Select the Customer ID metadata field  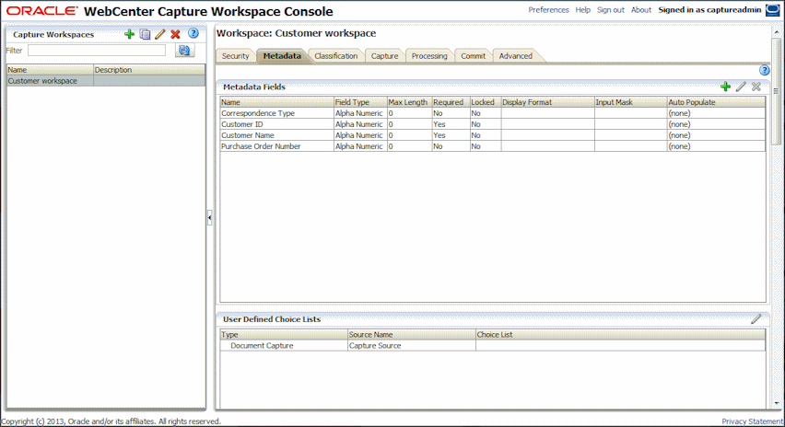[493, 124]
